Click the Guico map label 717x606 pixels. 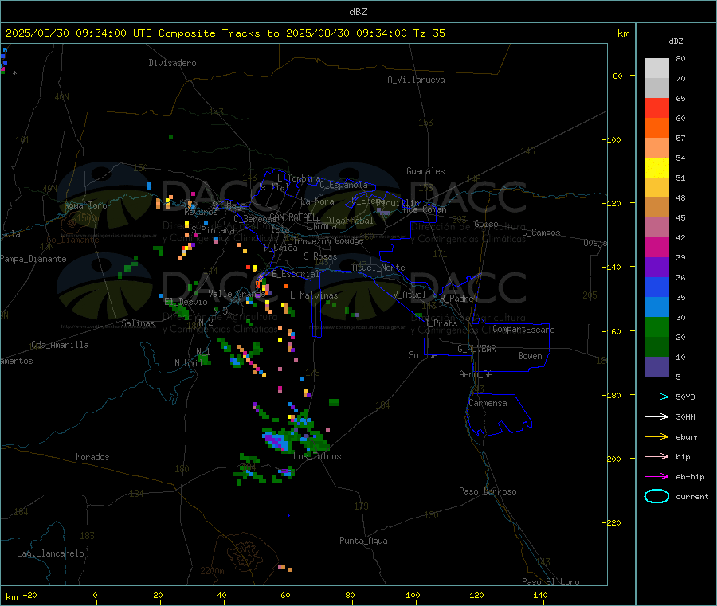coord(486,224)
